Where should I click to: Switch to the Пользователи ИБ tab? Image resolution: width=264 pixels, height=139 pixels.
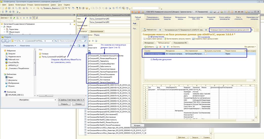point(180,43)
